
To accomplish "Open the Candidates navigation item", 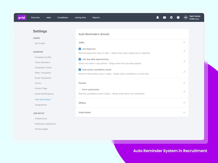I will click(63, 18).
